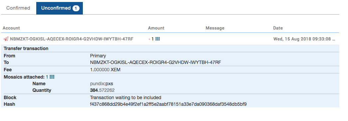The height and width of the screenshot is (121, 348).
Task: Select the Unconfirmed tab
Action: [60, 8]
